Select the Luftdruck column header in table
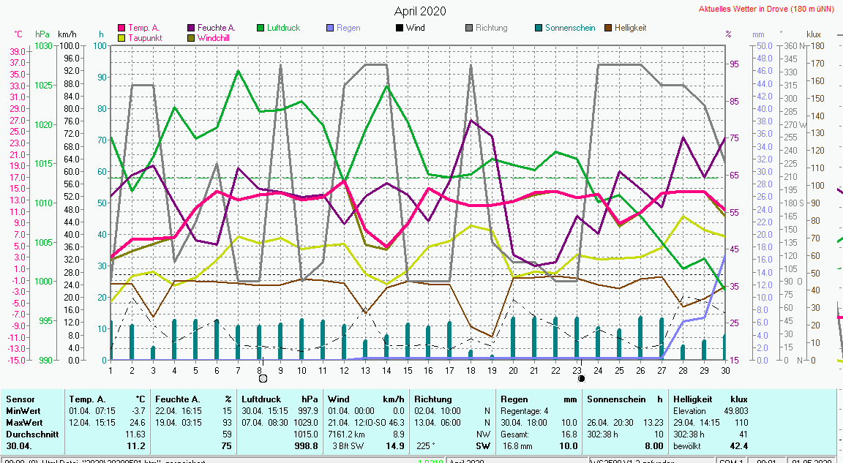This screenshot has width=843, height=463. 262,399
